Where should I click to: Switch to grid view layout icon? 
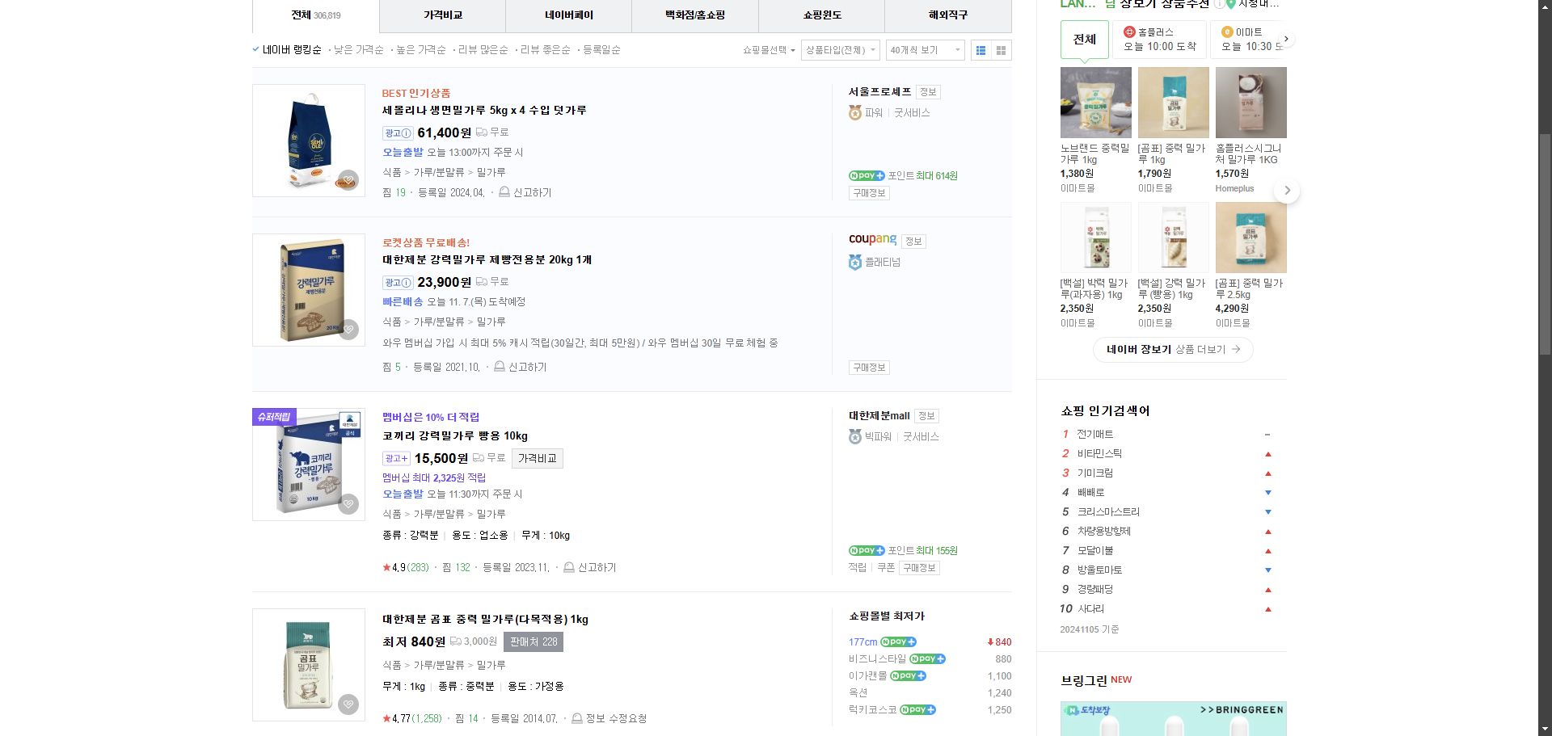(x=1001, y=50)
